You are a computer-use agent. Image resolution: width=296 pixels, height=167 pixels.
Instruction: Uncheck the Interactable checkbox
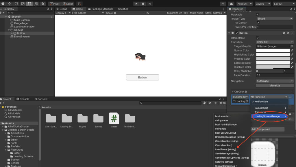(258, 38)
